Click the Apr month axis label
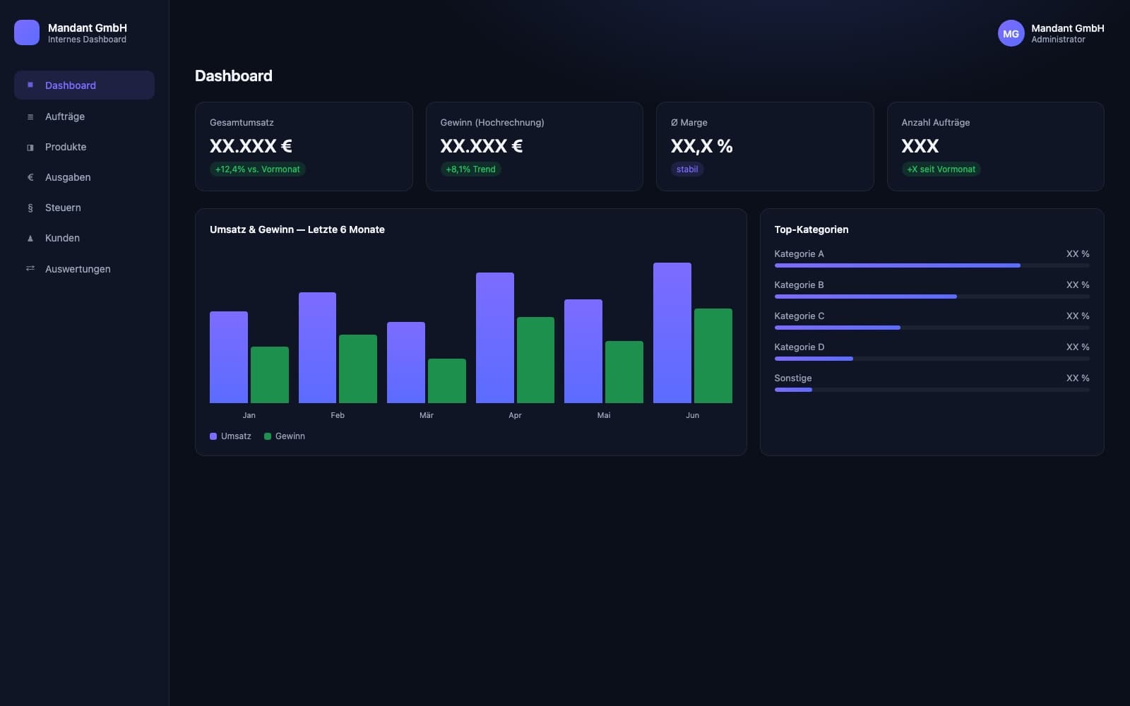Image resolution: width=1130 pixels, height=706 pixels. point(515,415)
